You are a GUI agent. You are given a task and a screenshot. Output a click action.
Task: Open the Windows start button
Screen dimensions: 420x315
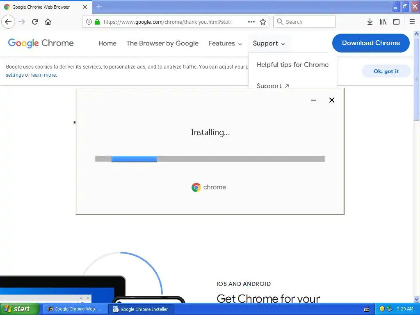pyautogui.click(x=20, y=309)
